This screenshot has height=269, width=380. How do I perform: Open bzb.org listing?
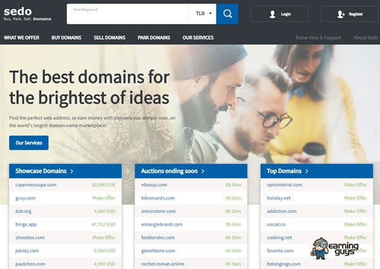[23, 212]
